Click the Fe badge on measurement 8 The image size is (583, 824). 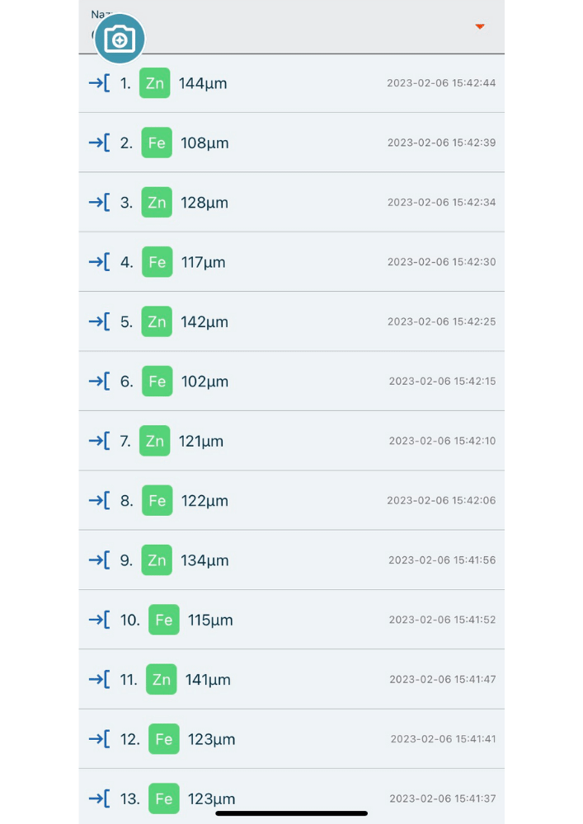(x=158, y=500)
